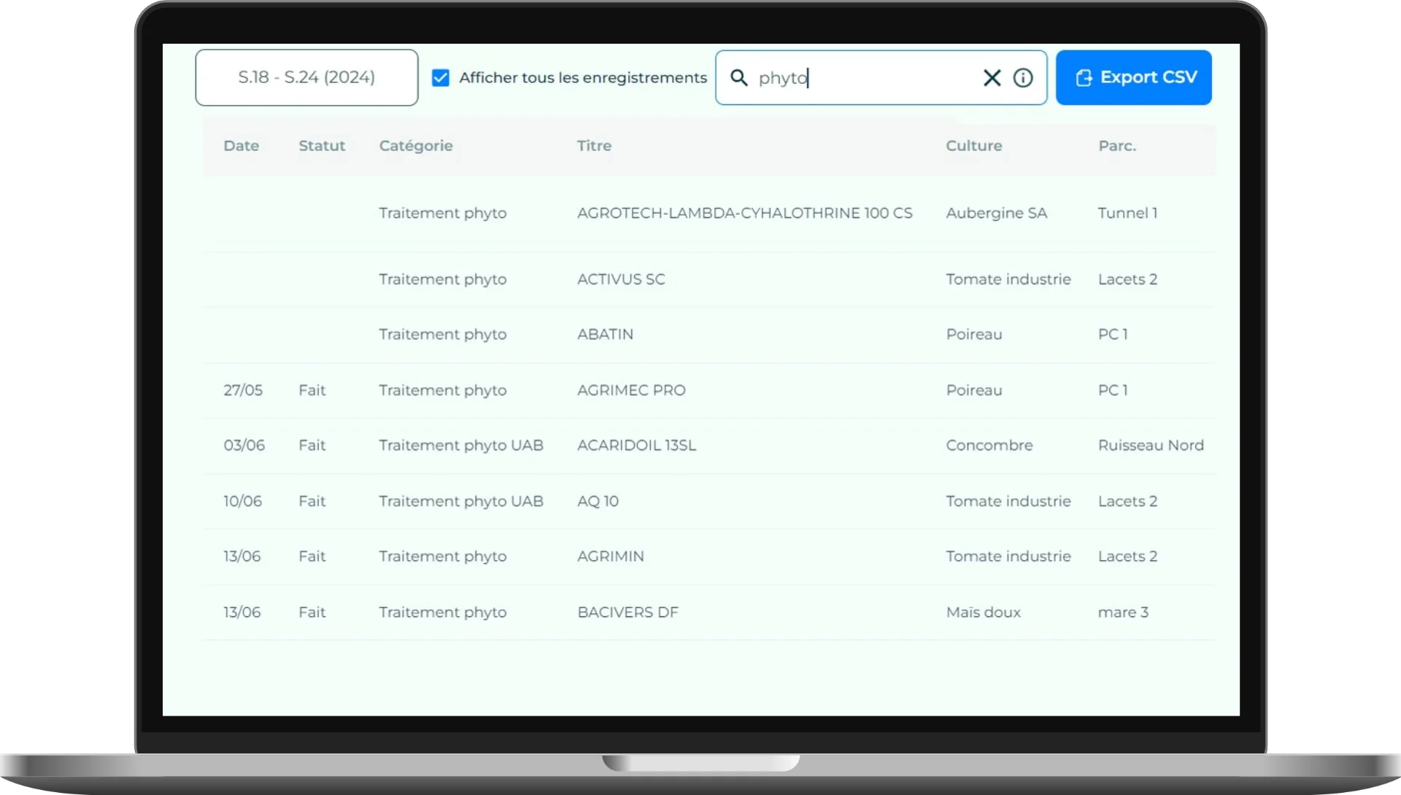This screenshot has height=795, width=1401.
Task: Select the AGRIMEC PRO entry dated 27/05
Action: [x=631, y=390]
